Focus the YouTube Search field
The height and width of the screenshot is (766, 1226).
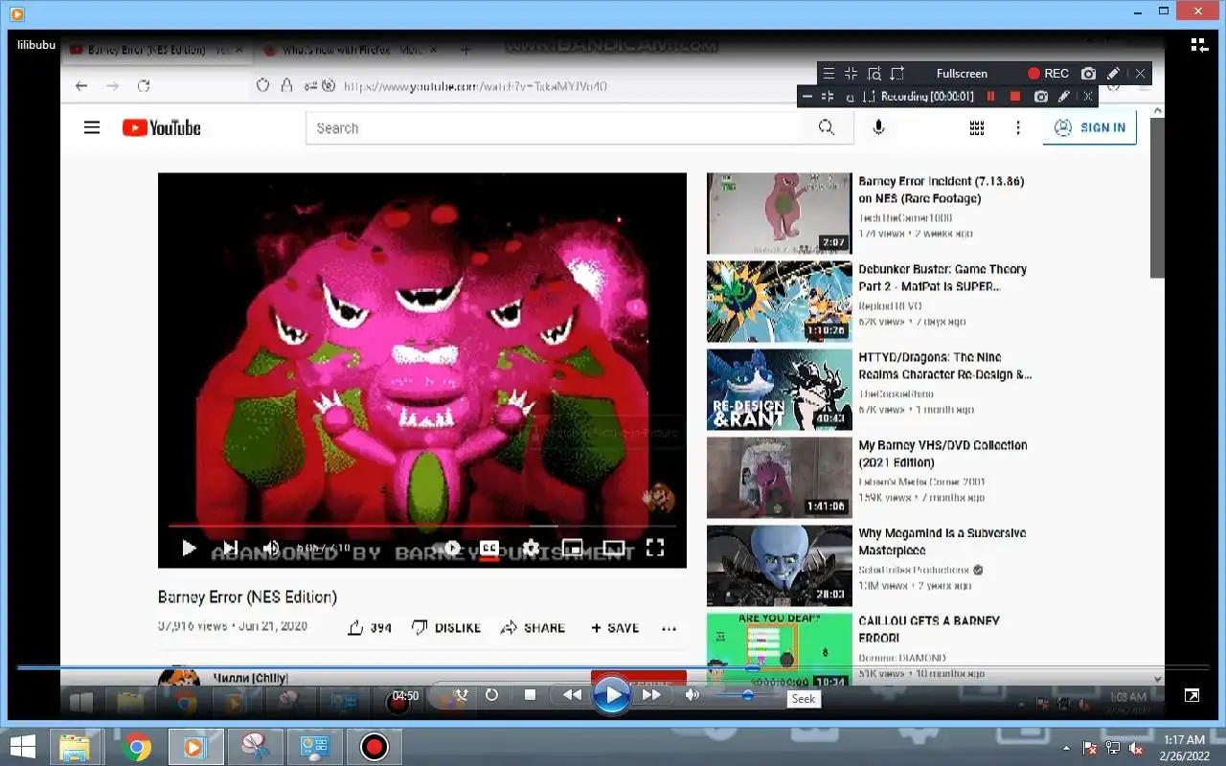(x=554, y=128)
